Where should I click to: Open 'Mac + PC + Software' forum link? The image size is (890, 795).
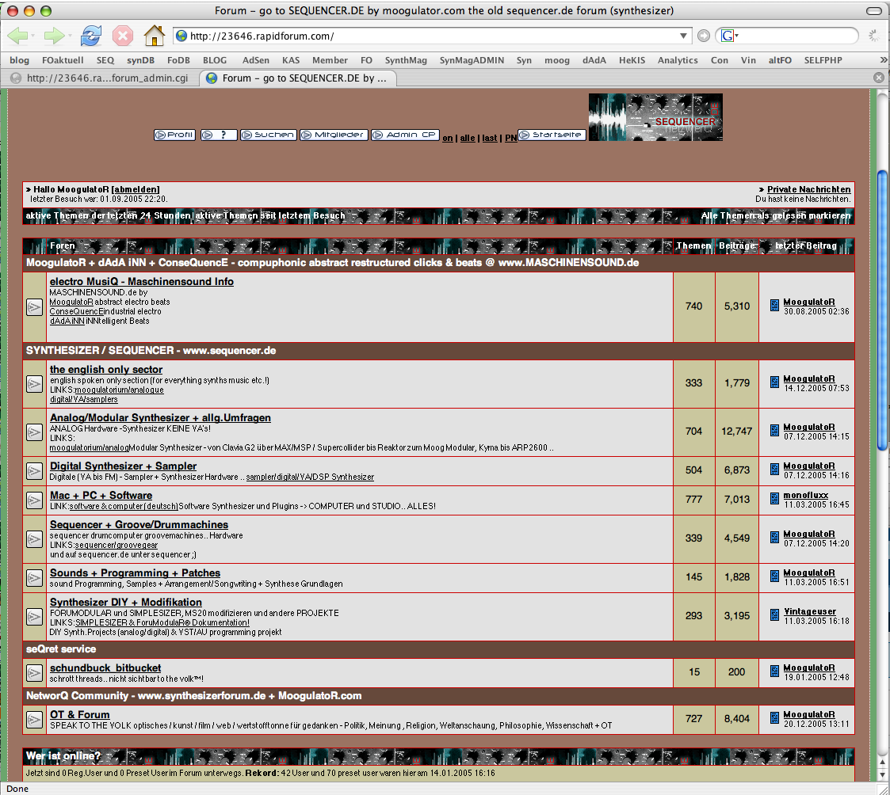click(x=101, y=496)
